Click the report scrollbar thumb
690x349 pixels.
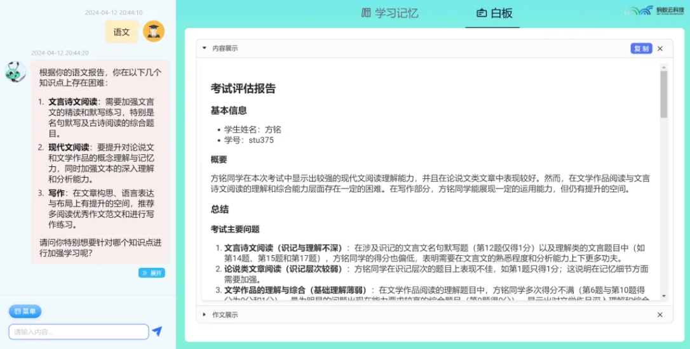pyautogui.click(x=663, y=95)
